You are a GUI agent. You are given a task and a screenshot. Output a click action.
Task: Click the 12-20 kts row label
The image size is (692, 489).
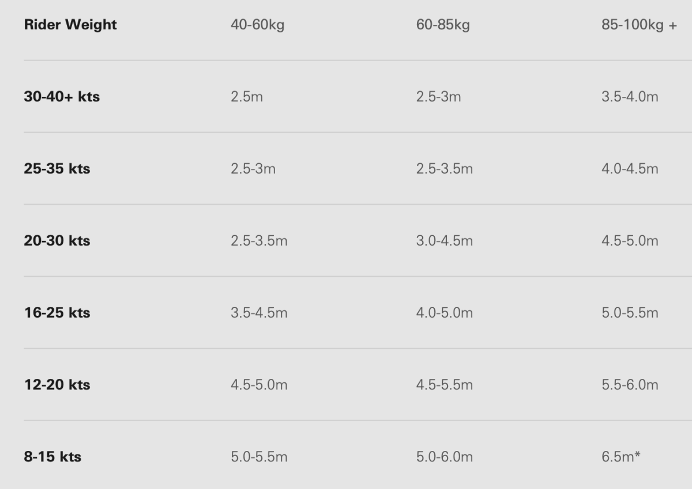click(x=57, y=385)
